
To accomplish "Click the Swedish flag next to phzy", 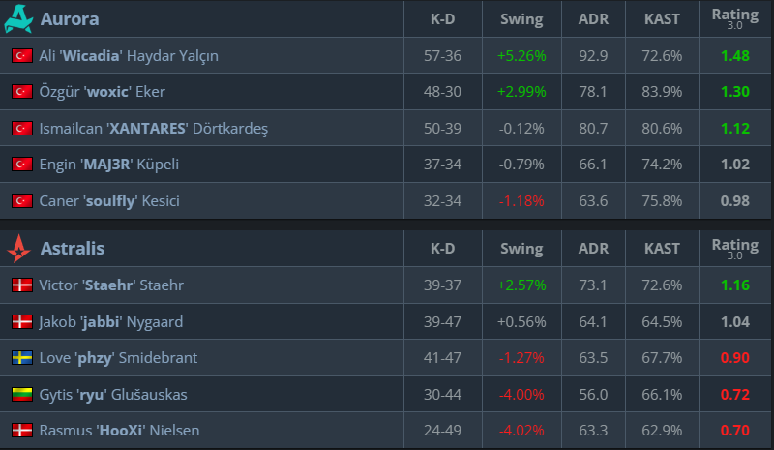I will coord(21,358).
